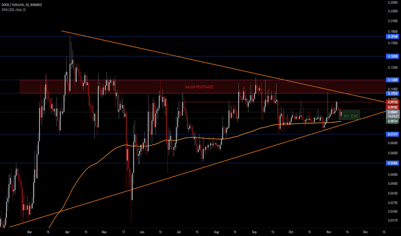This screenshot has height=236, width=401.
Task: Select the green 0.08334 price label
Action: coord(392,121)
